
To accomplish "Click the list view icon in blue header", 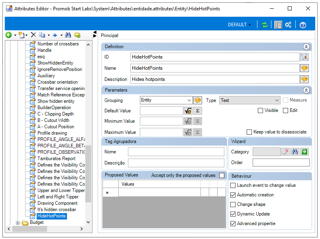I will (278, 25).
